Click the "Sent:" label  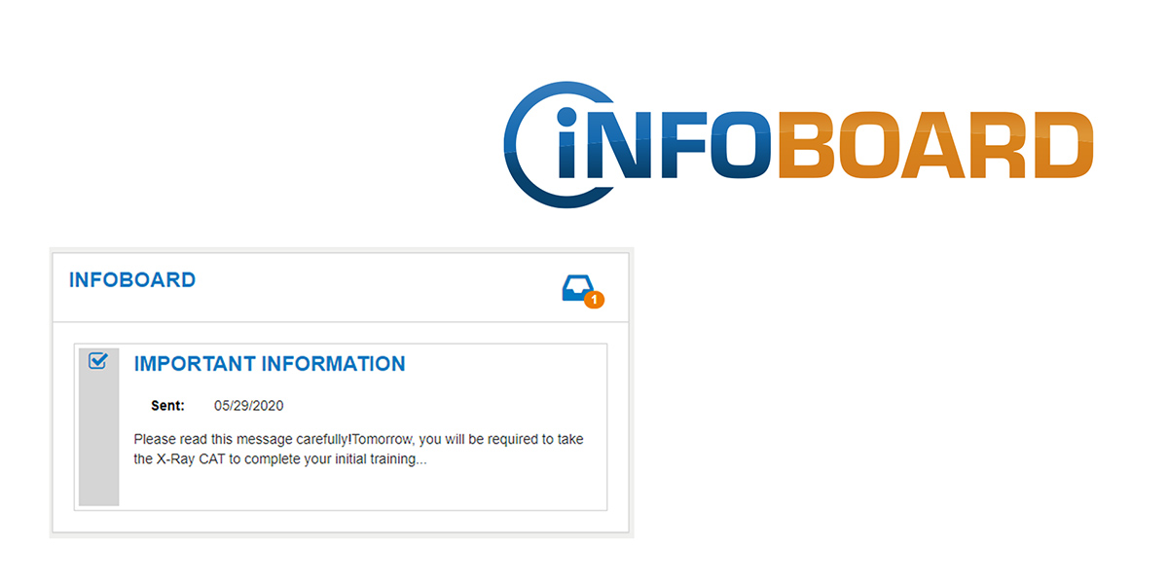[168, 406]
